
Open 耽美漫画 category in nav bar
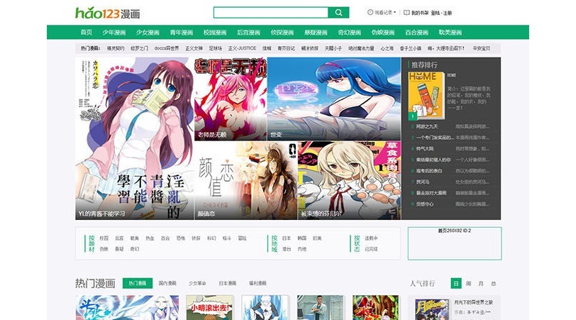[x=450, y=33]
